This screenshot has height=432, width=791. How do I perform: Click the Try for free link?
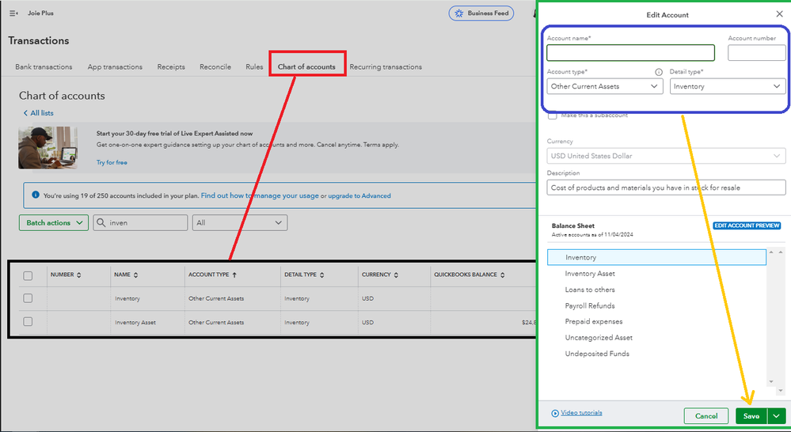(112, 162)
